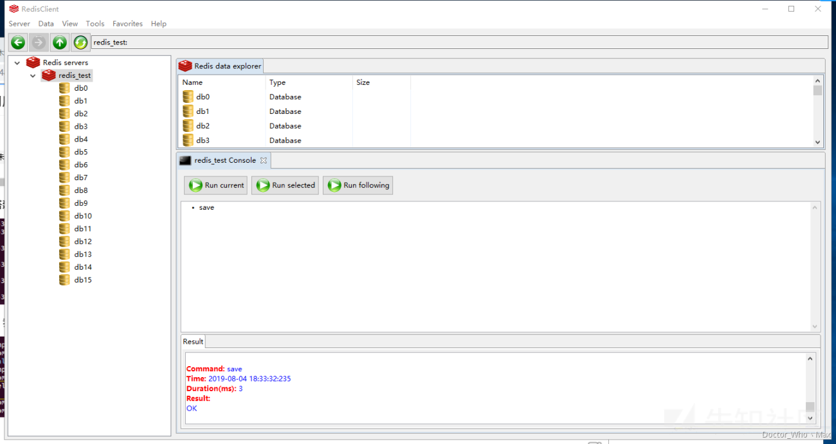Click the db2 database icon in the tree

coord(64,114)
